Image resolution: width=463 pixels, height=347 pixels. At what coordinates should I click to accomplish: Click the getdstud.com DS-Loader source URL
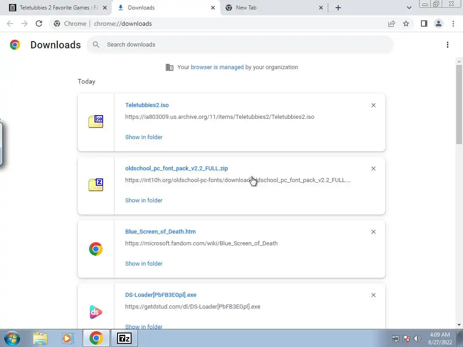193,307
